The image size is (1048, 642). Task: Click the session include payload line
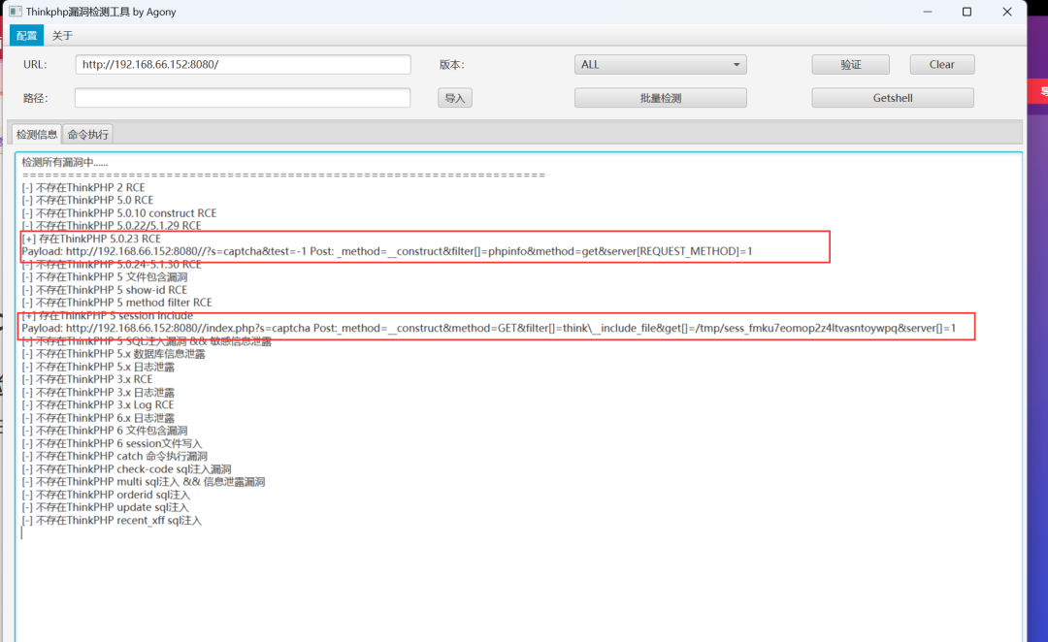point(488,328)
